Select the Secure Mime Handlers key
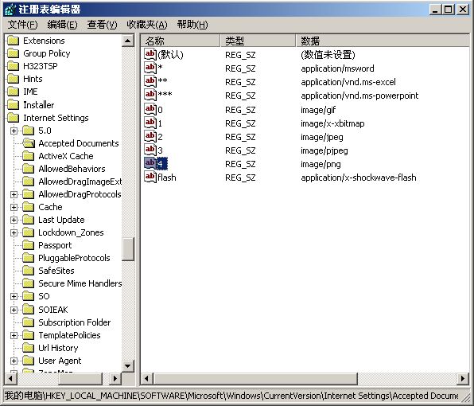The width and height of the screenshot is (474, 406). pos(80,283)
